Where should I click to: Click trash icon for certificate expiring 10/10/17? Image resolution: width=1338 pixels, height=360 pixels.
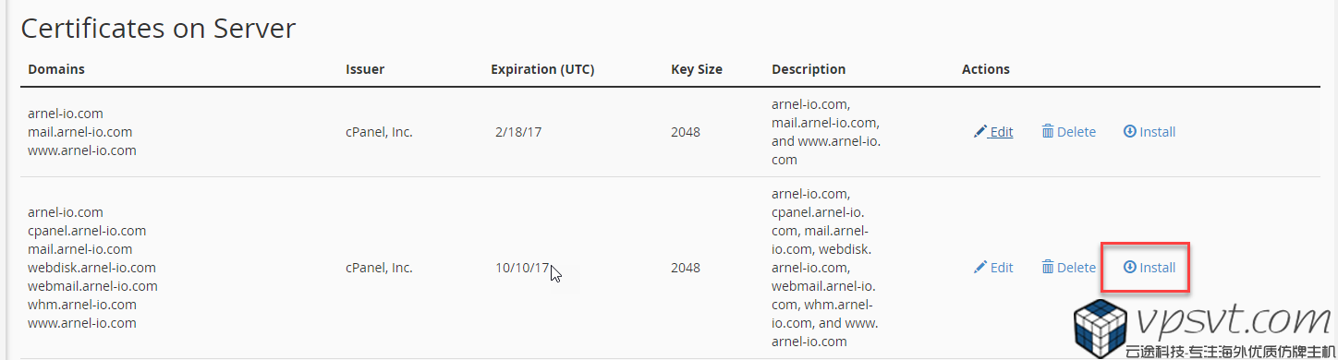pos(1048,268)
